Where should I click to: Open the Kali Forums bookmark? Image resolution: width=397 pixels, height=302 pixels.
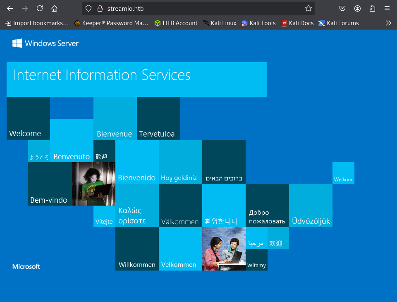(338, 23)
